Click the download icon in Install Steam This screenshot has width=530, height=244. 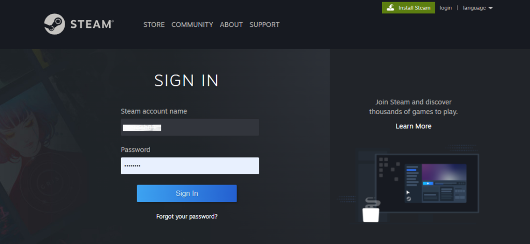(x=390, y=8)
